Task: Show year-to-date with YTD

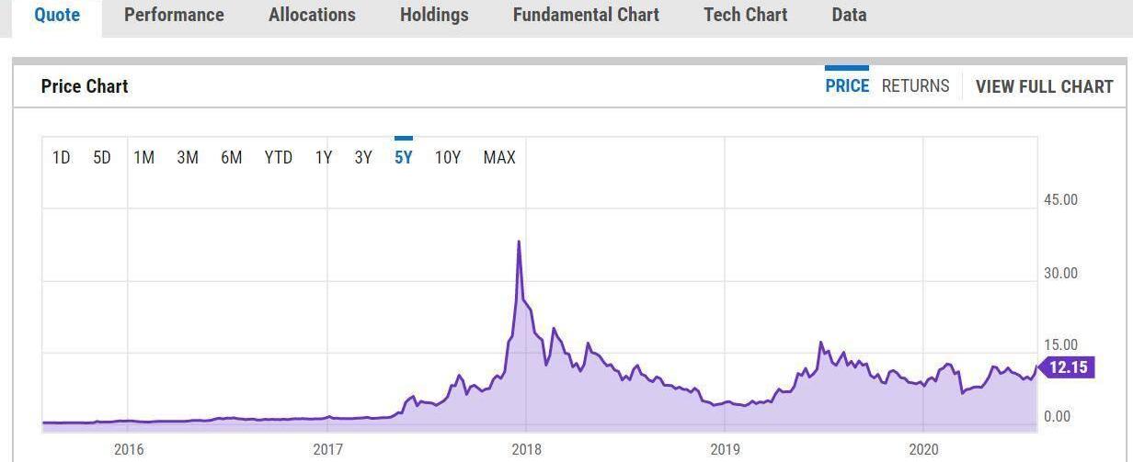Action: tap(278, 158)
